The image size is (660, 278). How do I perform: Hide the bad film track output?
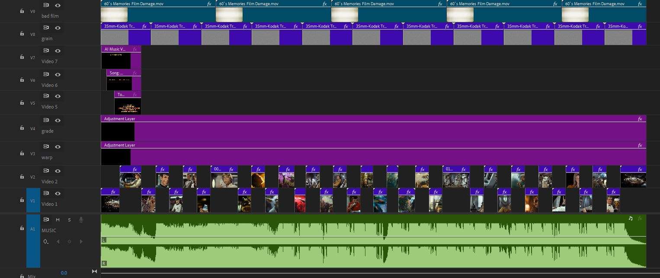(x=58, y=5)
